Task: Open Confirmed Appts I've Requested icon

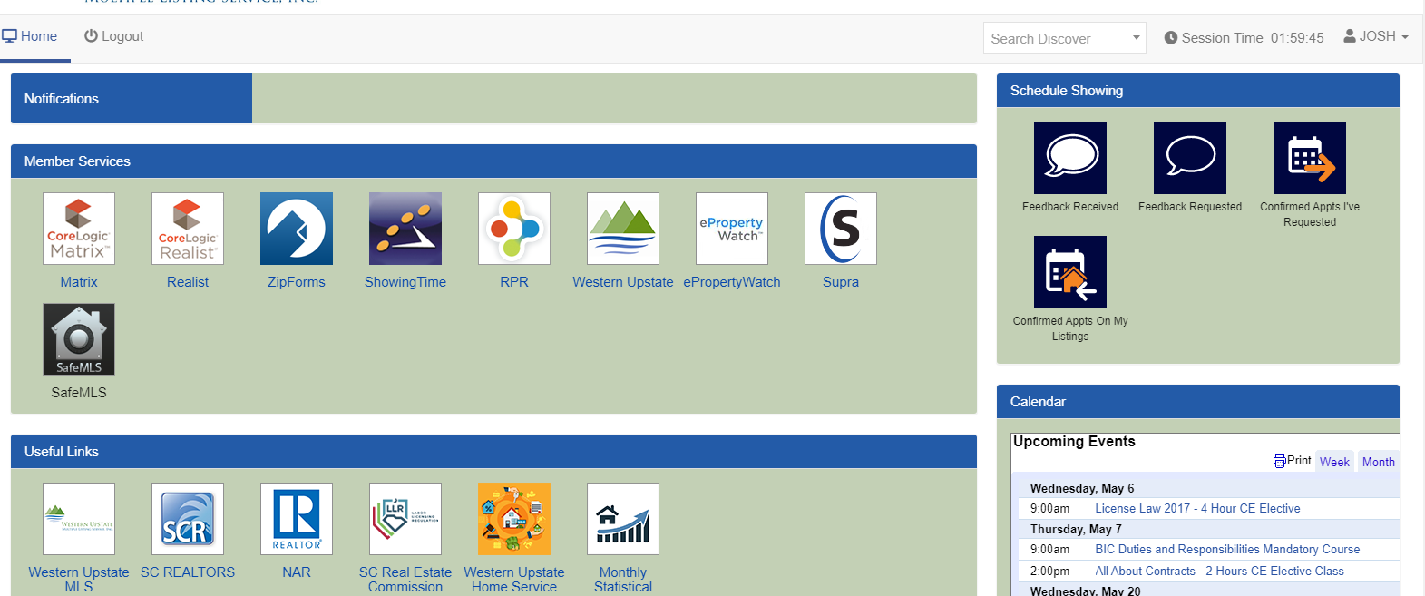Action: point(1310,158)
